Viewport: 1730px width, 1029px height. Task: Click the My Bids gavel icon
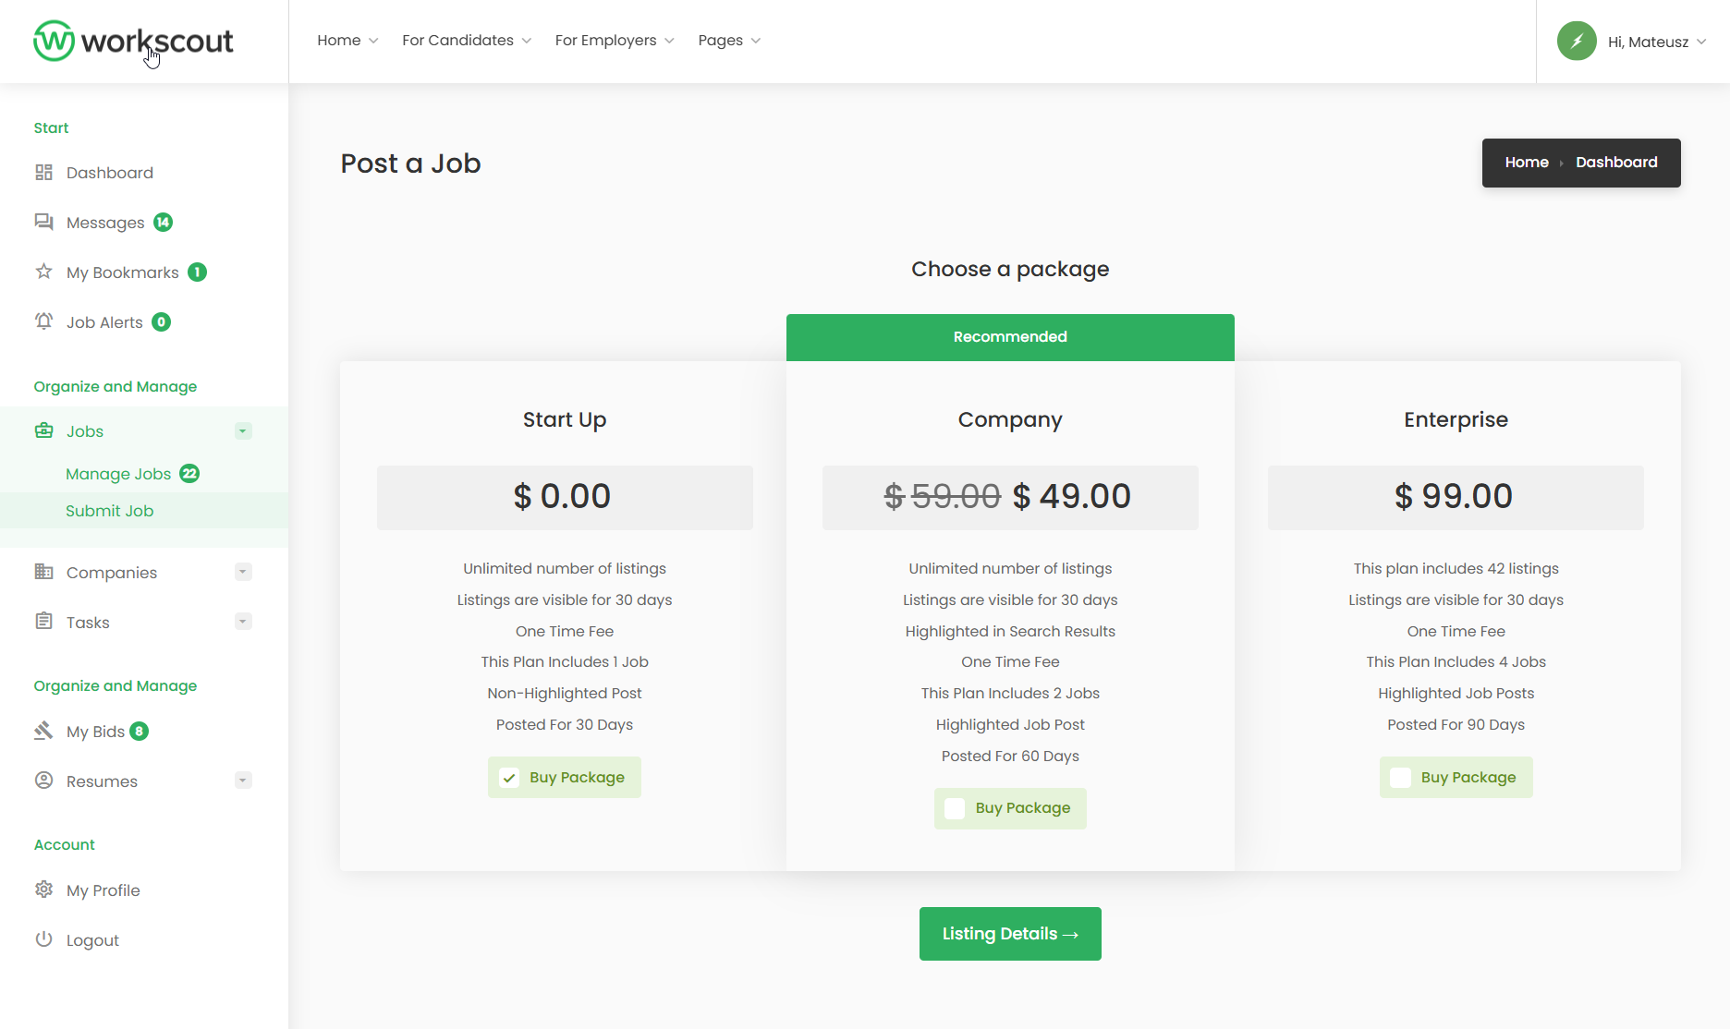pyautogui.click(x=43, y=731)
